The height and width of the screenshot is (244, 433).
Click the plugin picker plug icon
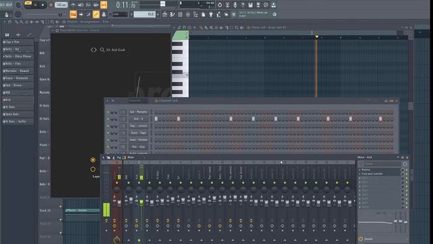[211, 14]
